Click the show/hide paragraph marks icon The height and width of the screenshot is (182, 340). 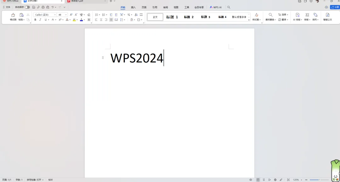coord(128,15)
